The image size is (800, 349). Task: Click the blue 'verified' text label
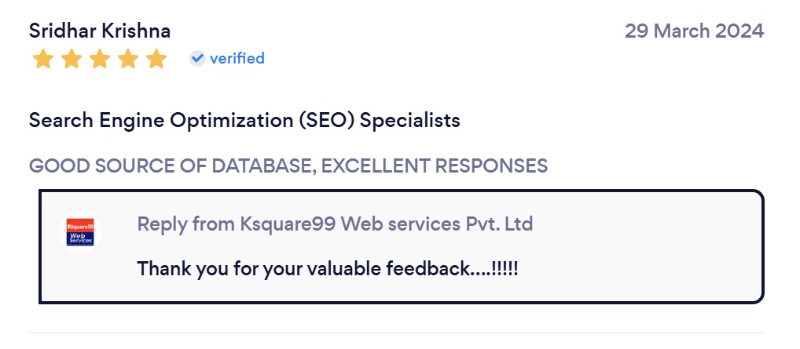coord(237,58)
